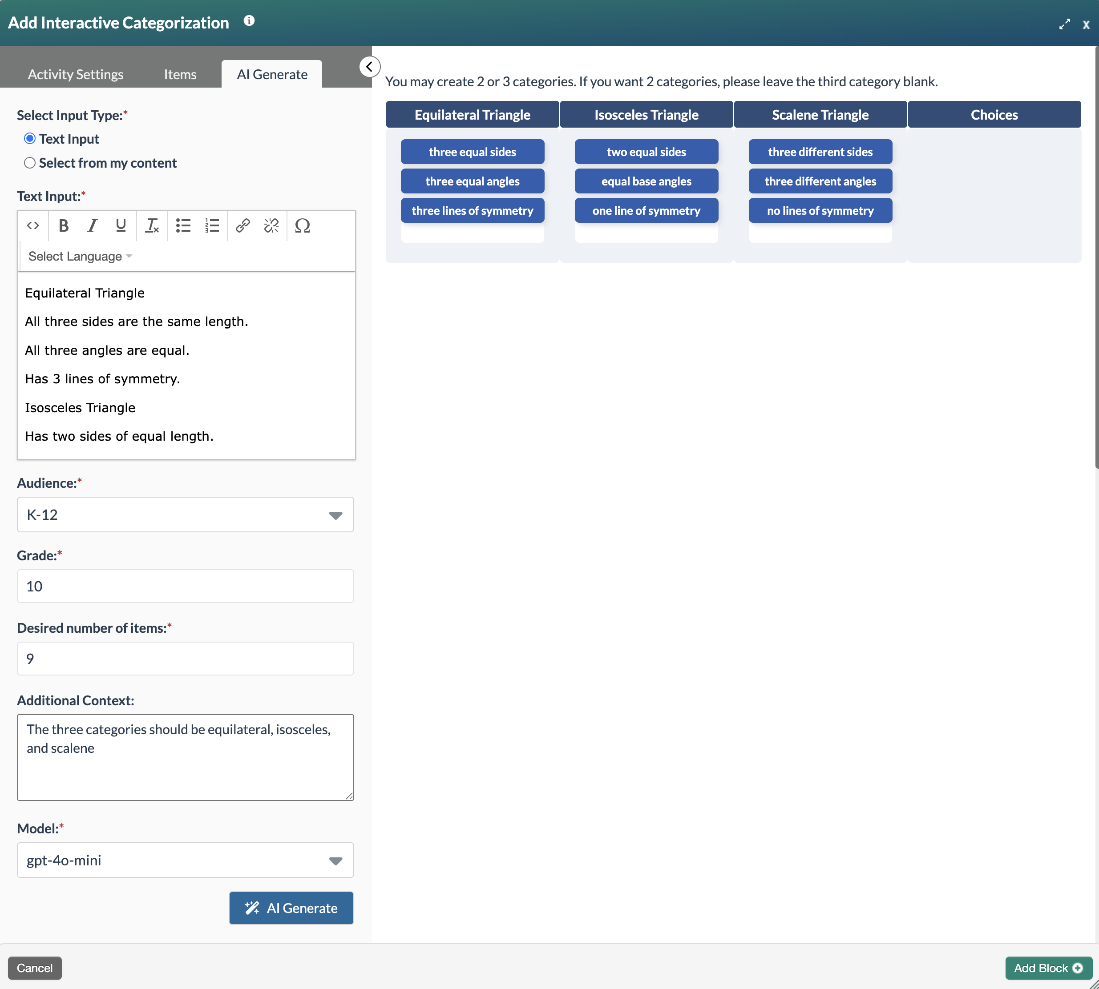This screenshot has width=1099, height=989.
Task: Click the right-side vertical scrollbar
Action: pyautogui.click(x=1096, y=257)
